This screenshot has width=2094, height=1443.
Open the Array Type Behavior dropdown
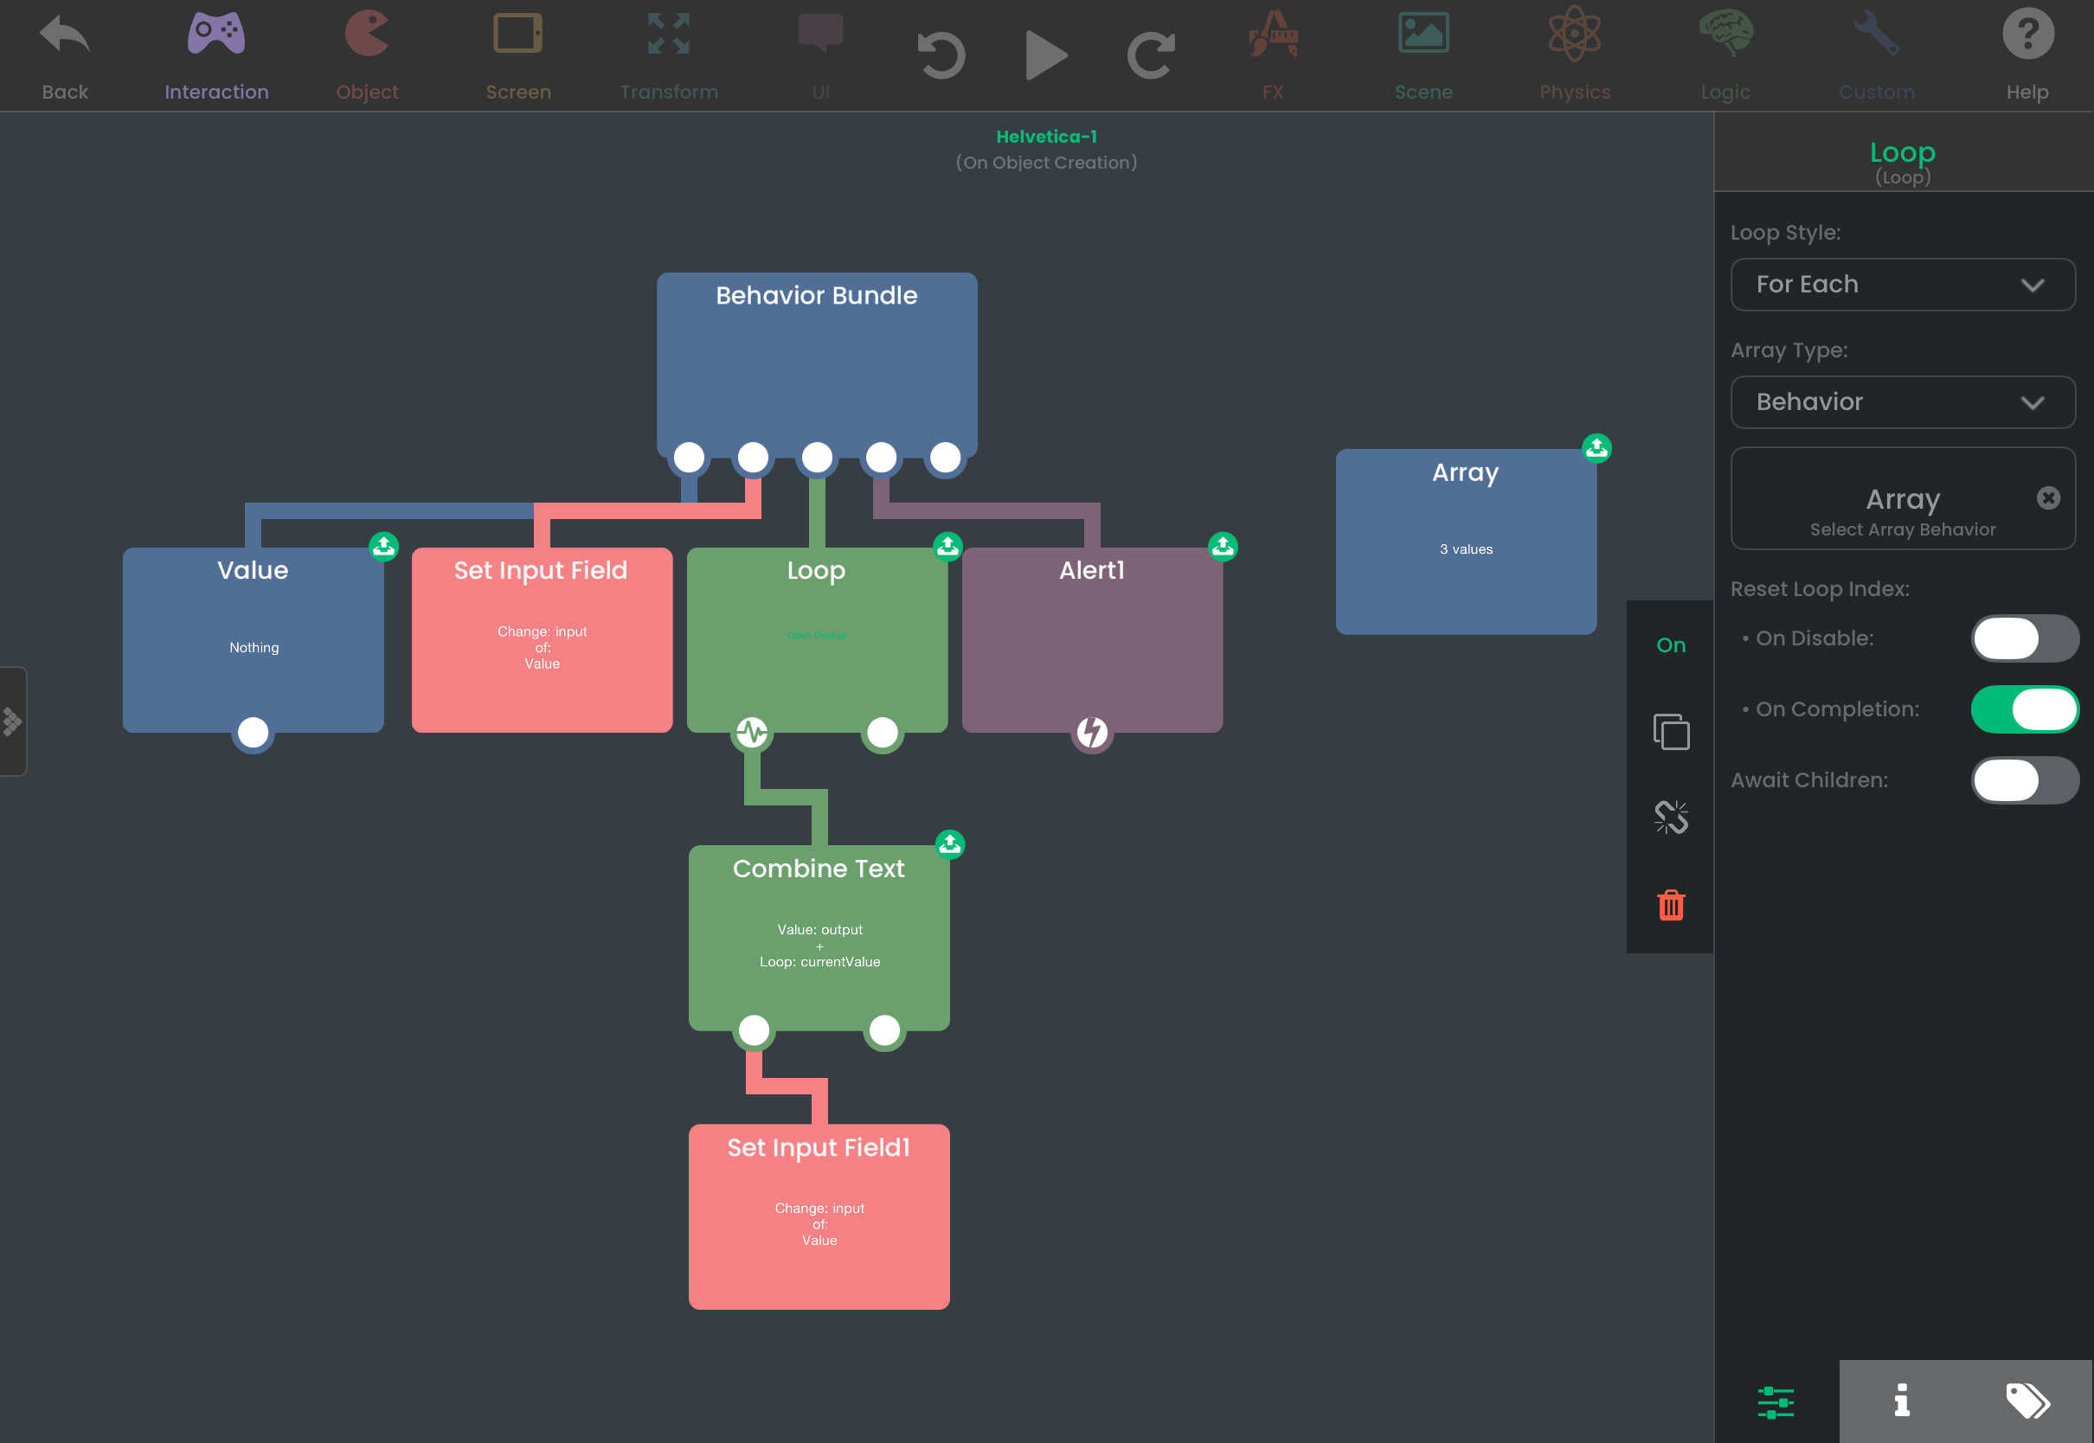pos(1902,402)
